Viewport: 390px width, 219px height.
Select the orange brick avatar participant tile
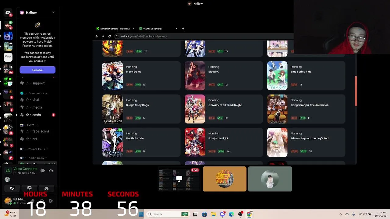click(225, 179)
